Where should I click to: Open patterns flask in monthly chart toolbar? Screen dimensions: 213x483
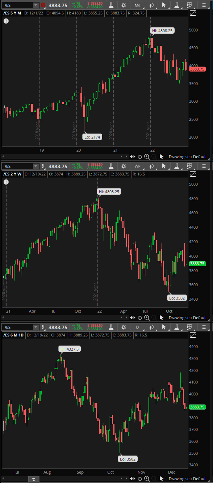176,5
